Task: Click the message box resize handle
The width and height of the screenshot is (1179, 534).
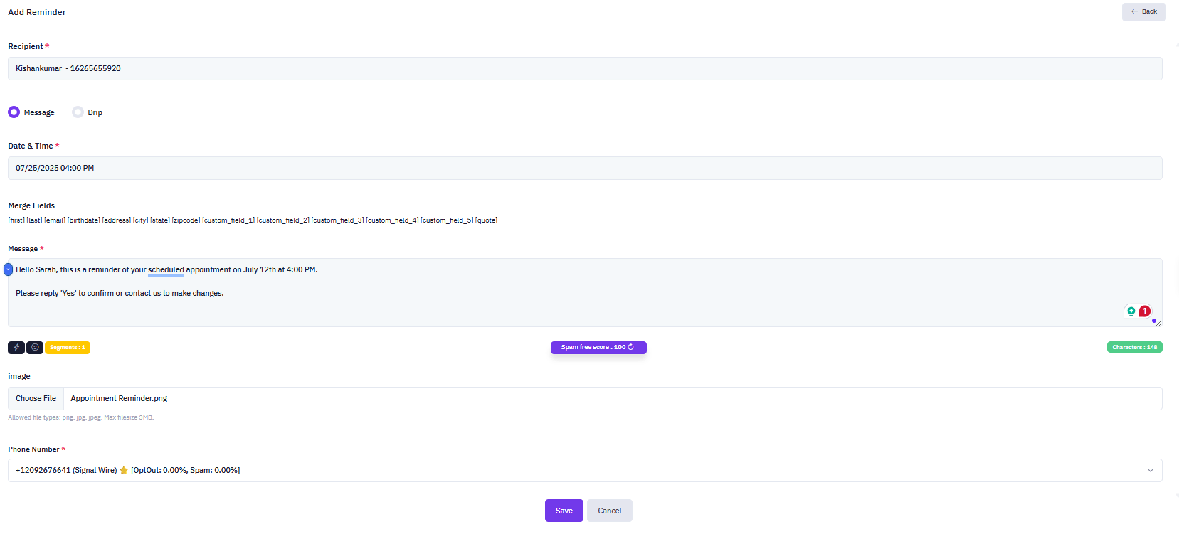Action: 1158,323
